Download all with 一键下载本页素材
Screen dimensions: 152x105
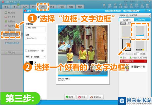click(x=138, y=58)
